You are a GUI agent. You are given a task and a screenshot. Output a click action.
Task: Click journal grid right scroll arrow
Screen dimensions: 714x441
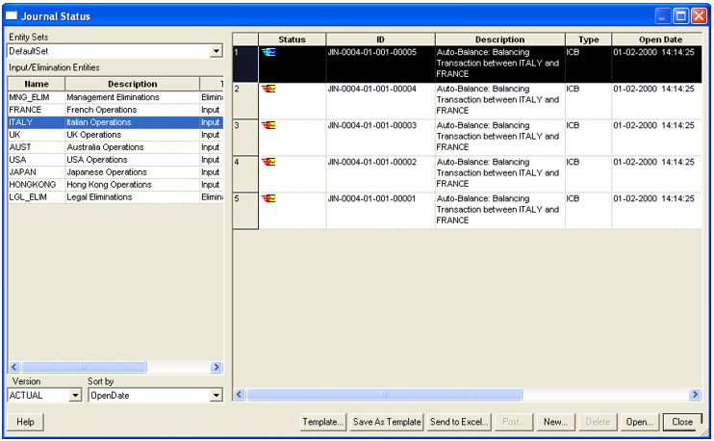click(x=696, y=395)
